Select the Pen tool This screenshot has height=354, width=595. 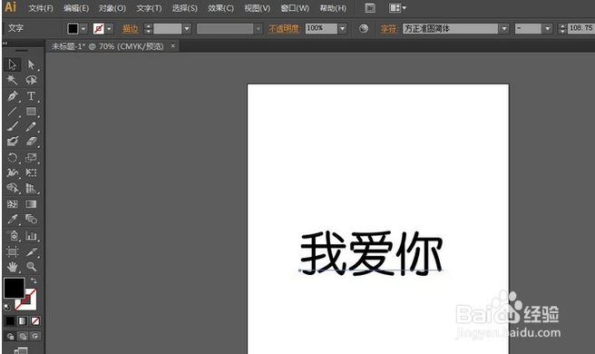point(12,95)
